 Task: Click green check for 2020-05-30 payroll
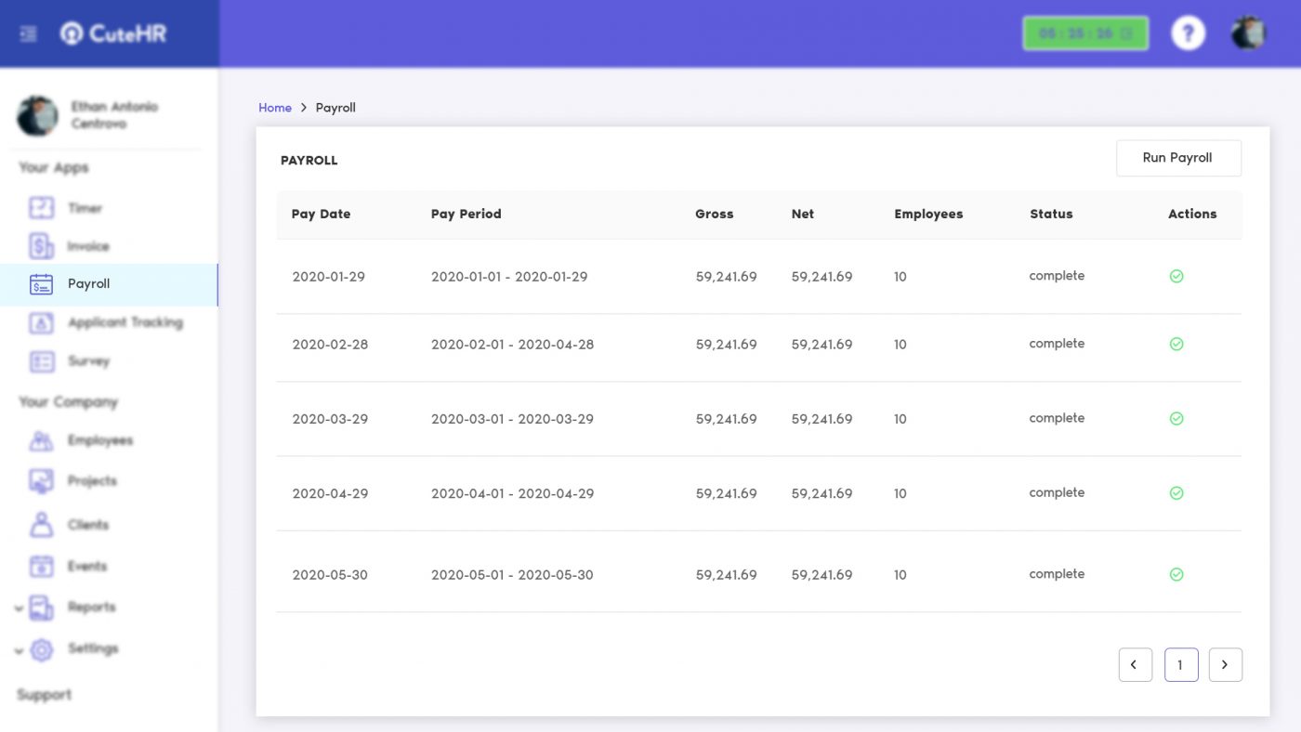click(1176, 574)
